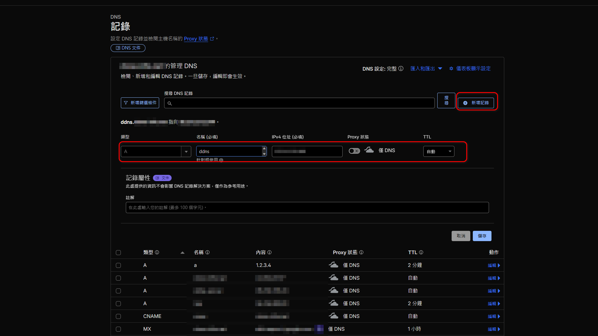Screen dimensions: 598x336
Task: Click the up stepper arrow on the ddns name field
Action: coord(264,149)
